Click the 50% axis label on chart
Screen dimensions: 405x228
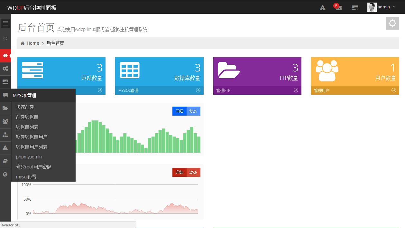click(27, 199)
